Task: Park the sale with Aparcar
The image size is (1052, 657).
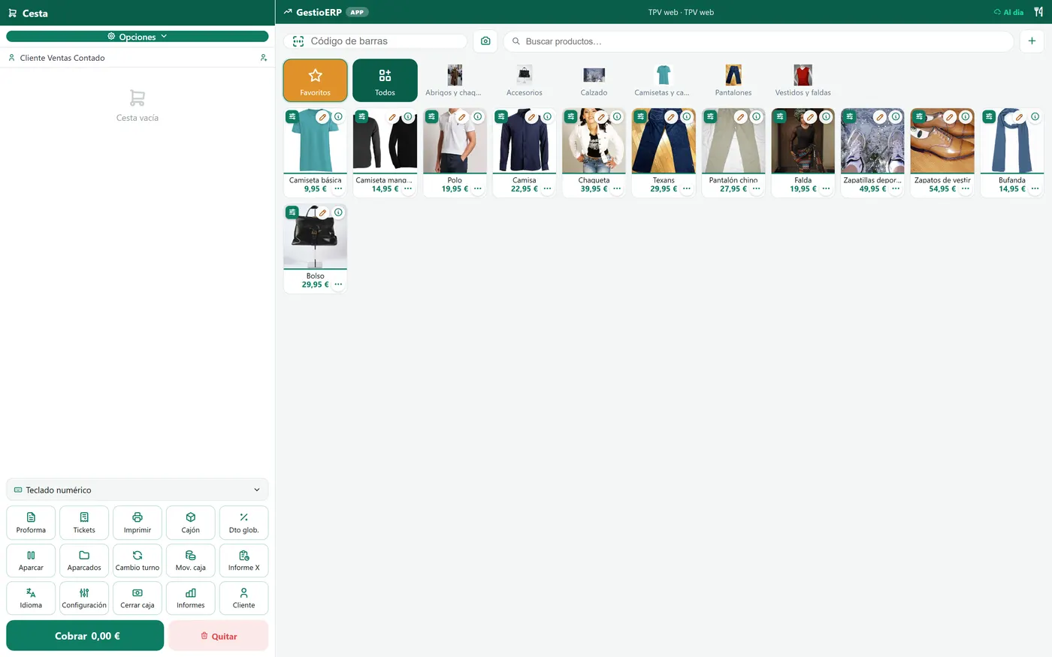Action: point(31,560)
